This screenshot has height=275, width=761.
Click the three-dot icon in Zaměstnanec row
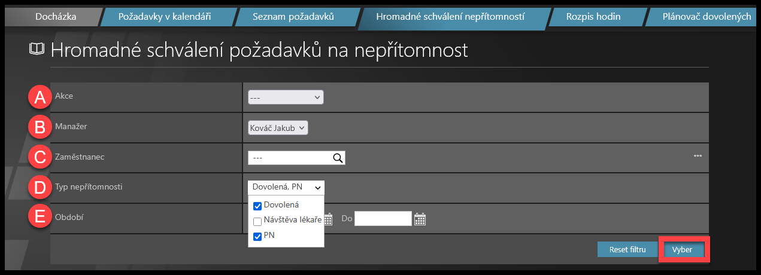(698, 156)
